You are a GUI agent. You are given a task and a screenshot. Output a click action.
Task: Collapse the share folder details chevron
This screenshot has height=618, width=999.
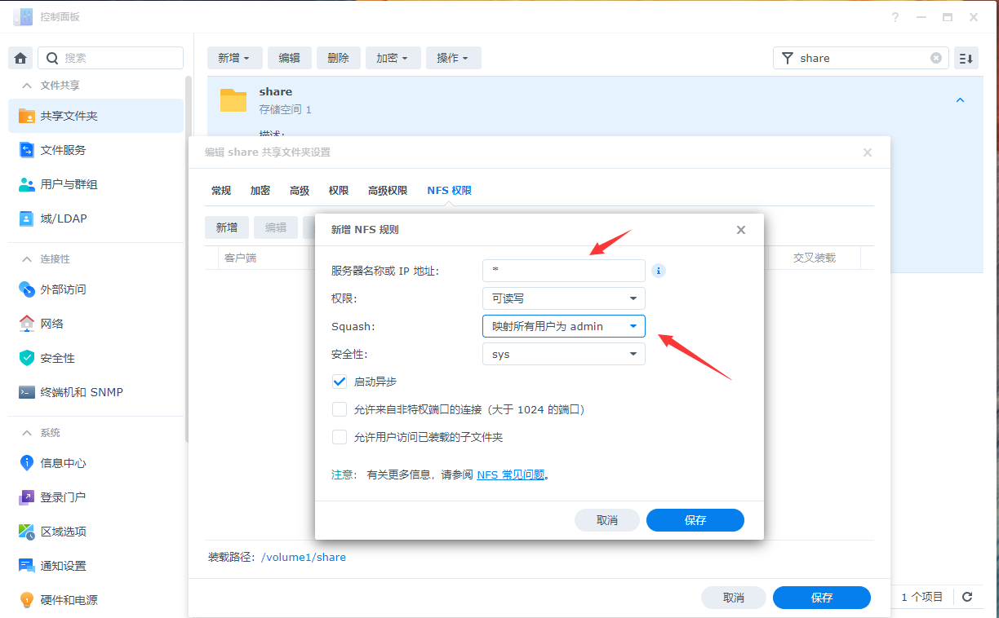960,100
